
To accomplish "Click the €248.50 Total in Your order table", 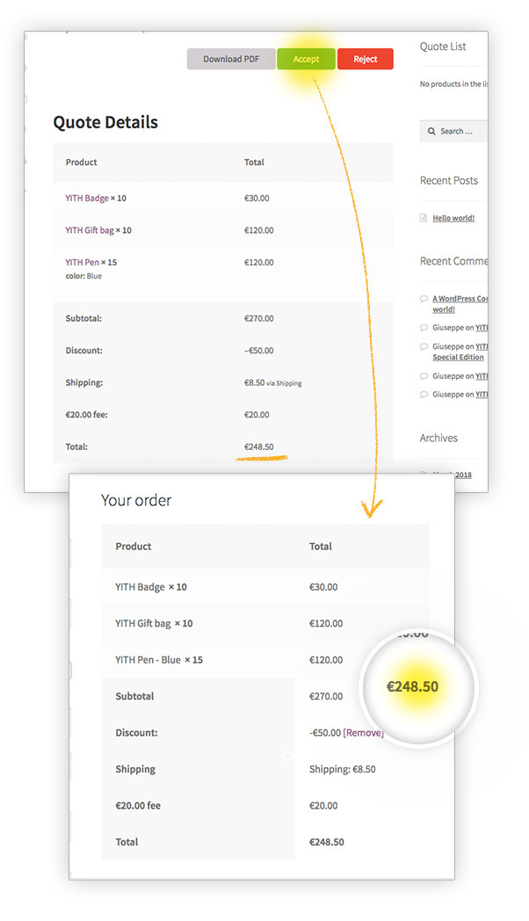I will (326, 842).
